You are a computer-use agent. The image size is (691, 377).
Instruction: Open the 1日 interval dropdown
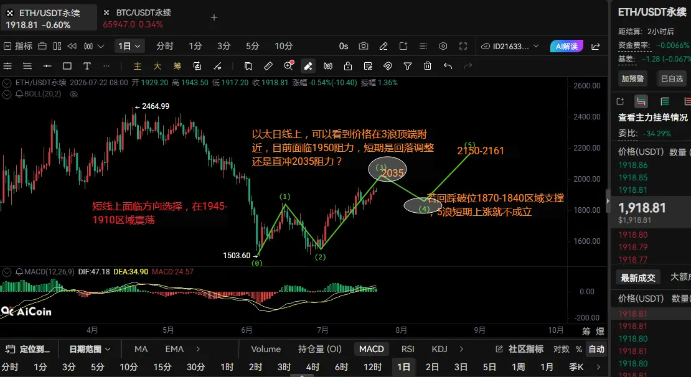[x=129, y=46]
